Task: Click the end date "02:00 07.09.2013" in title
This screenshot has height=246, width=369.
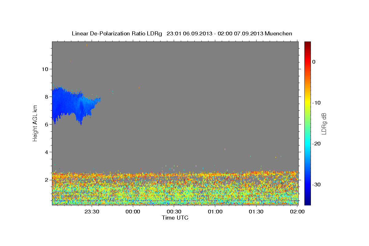Action: point(240,34)
